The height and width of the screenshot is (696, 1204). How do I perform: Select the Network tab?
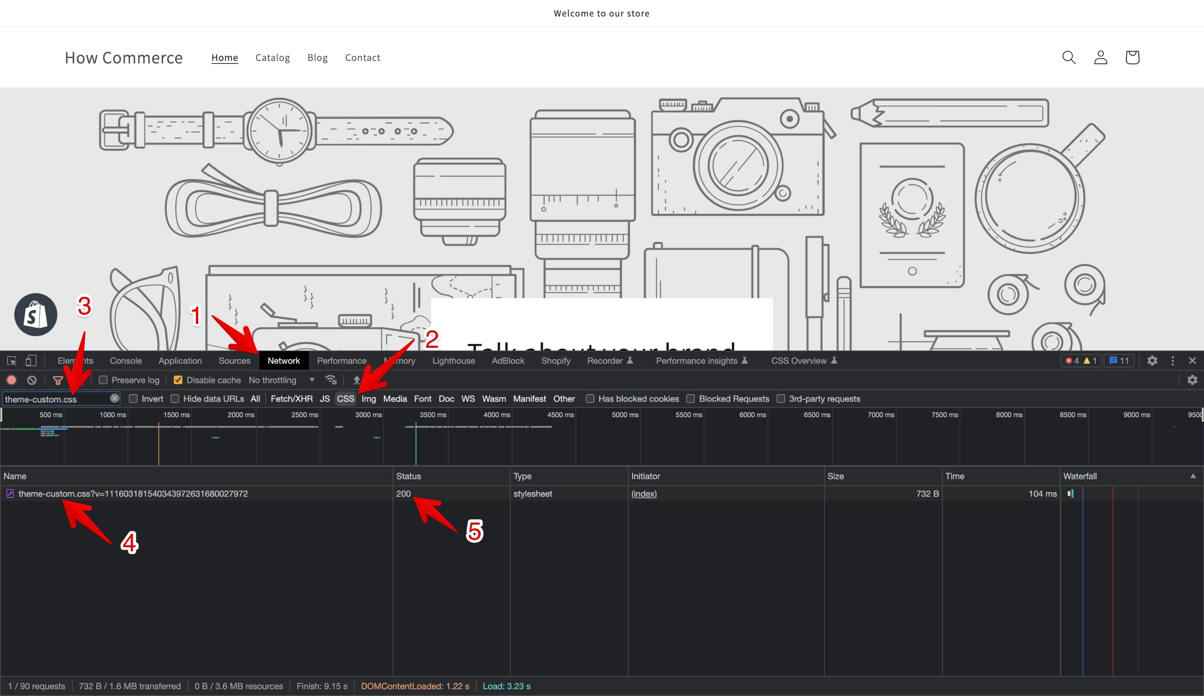tap(284, 361)
